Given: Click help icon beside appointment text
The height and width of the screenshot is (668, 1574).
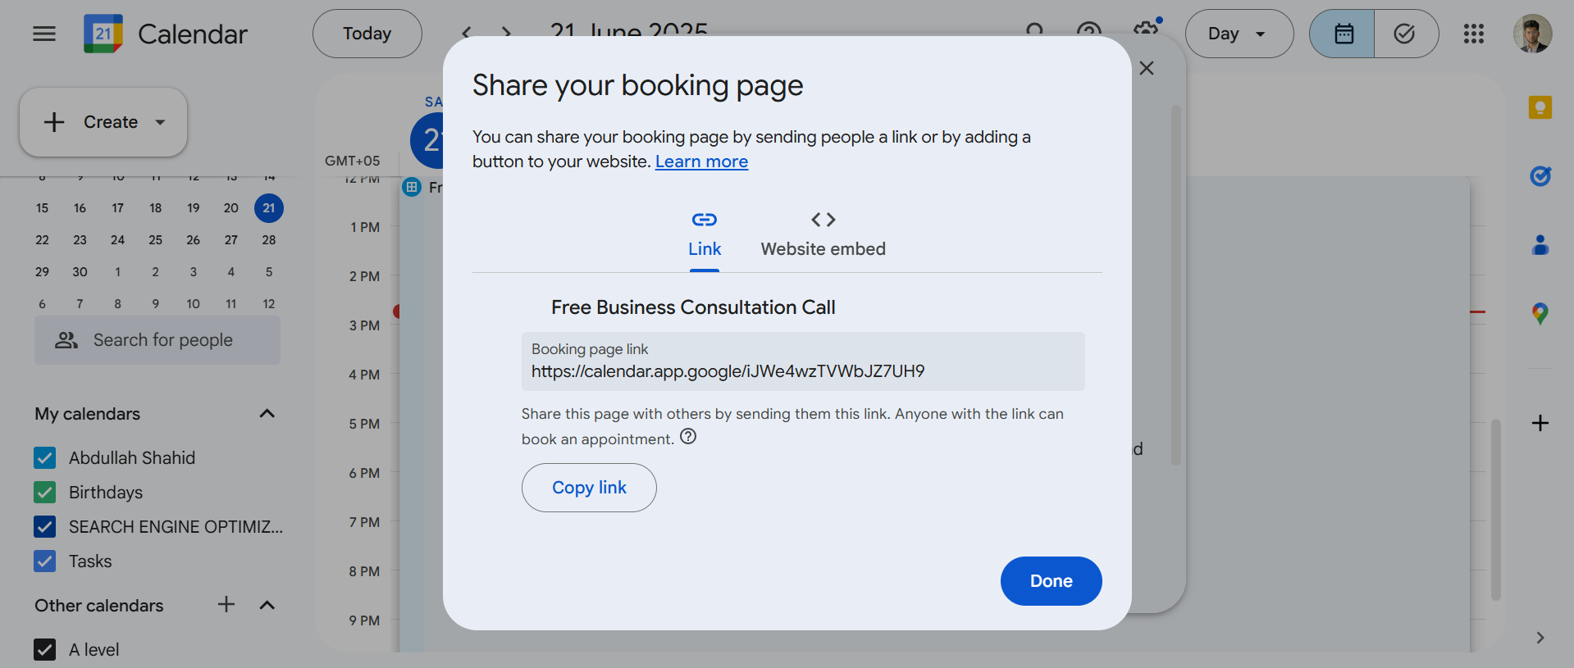Looking at the screenshot, I should (688, 437).
